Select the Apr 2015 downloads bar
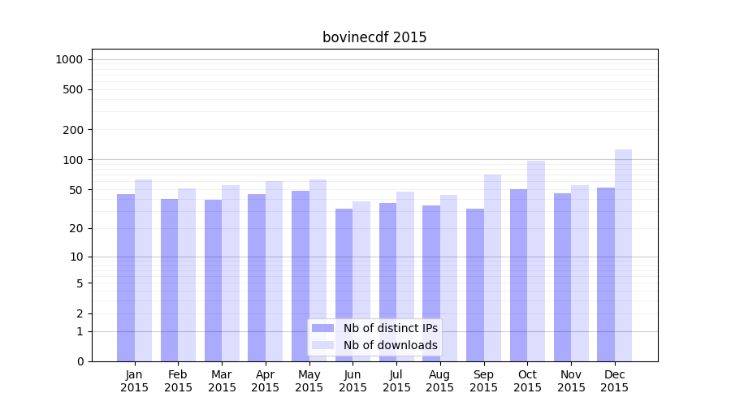731x406 pixels. 274,270
